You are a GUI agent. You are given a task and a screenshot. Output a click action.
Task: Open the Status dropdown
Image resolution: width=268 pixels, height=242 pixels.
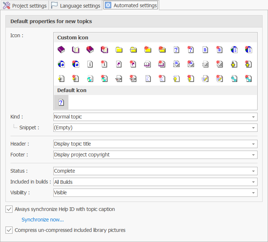pyautogui.click(x=254, y=171)
